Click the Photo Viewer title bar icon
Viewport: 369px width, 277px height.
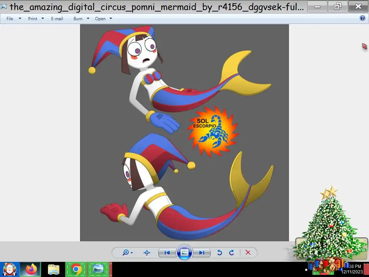point(4,6)
